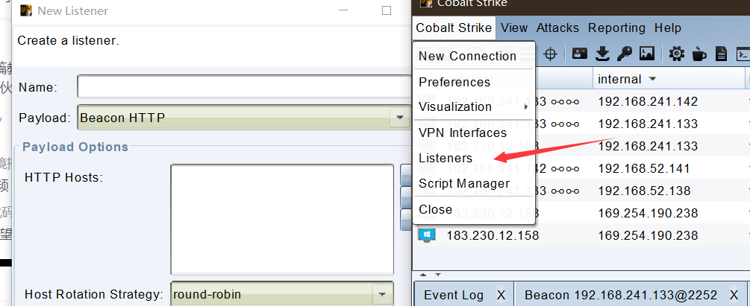The height and width of the screenshot is (306, 750).
Task: Close the Beacon 192.168.241.133@2252 tab
Action: 734,295
